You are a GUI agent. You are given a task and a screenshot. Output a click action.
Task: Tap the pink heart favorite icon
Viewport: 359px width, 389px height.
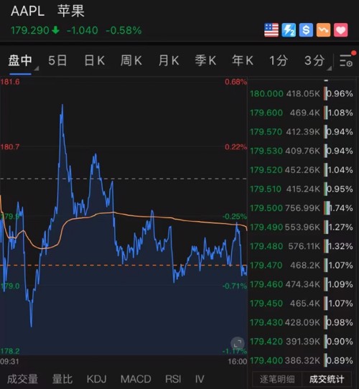(x=340, y=30)
